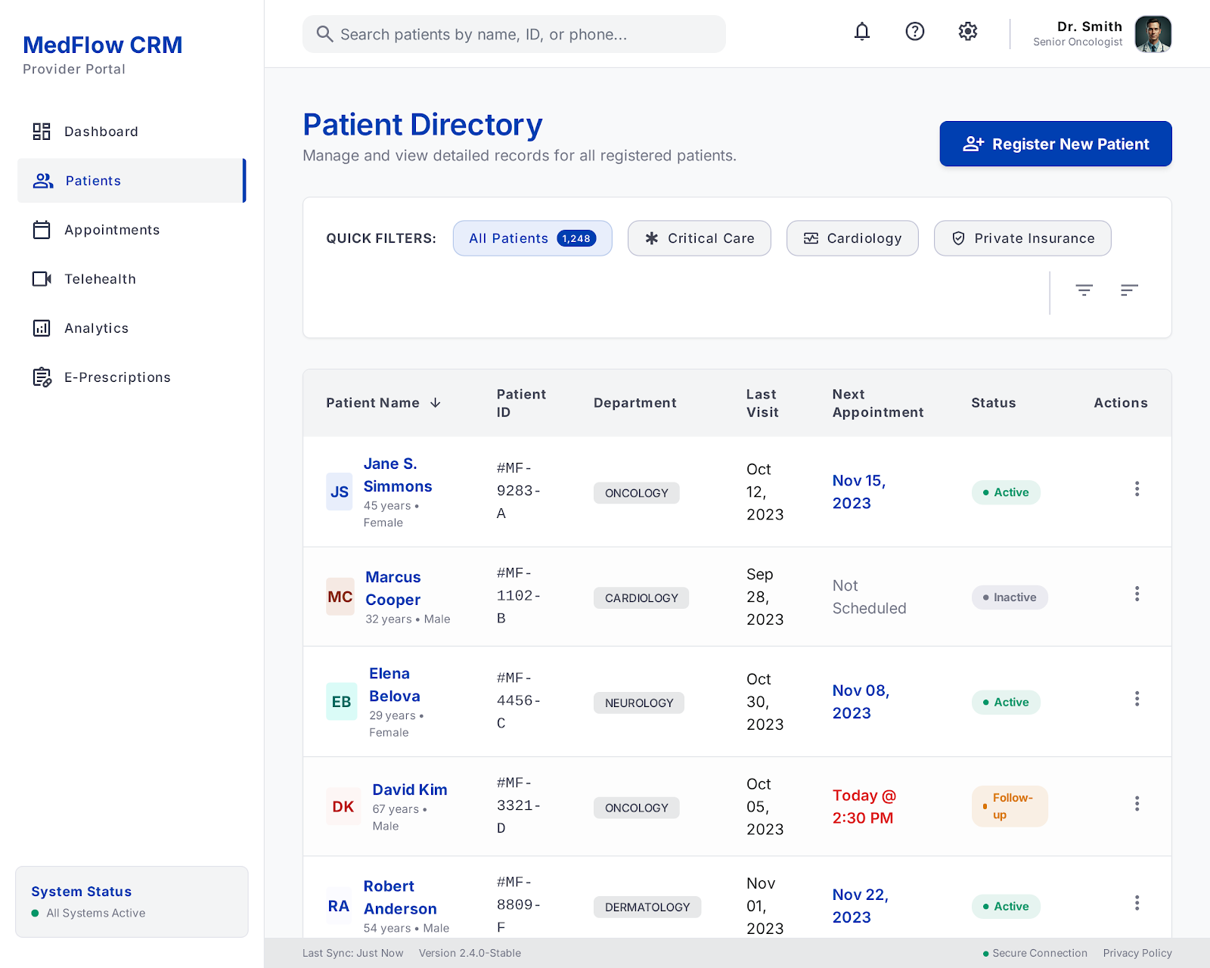Enable Critical Care quick filter
The width and height of the screenshot is (1210, 968).
[x=700, y=238]
